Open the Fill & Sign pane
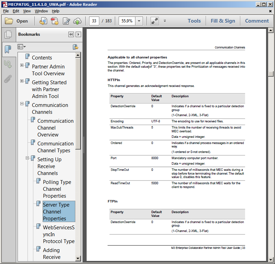 [x=223, y=21]
